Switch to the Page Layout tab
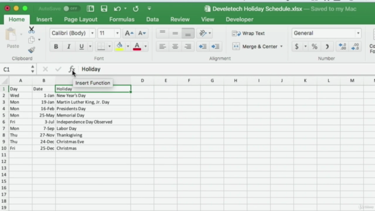Image resolution: width=375 pixels, height=211 pixels. pos(81,19)
